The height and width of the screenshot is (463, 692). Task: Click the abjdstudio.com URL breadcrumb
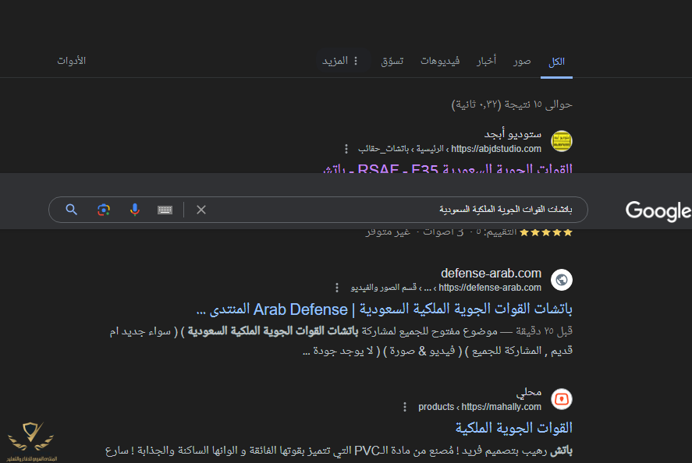point(449,149)
